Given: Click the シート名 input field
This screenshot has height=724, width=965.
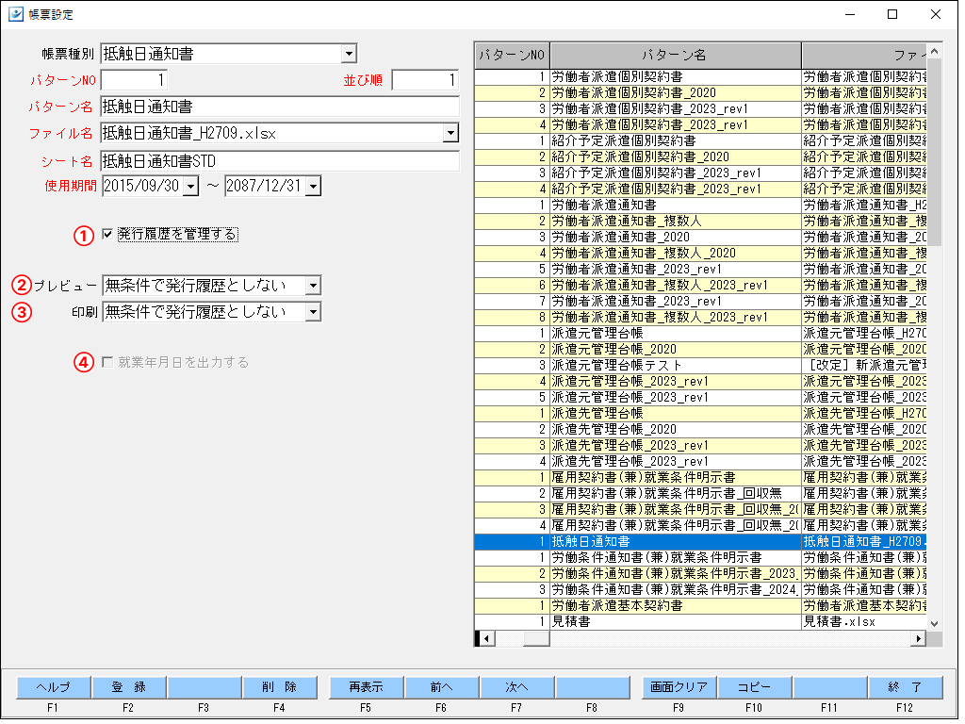Looking at the screenshot, I should pyautogui.click(x=279, y=160).
